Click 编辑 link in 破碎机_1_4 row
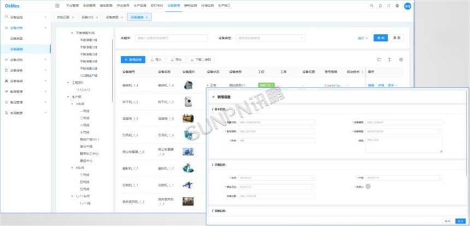Screen dimensions: 470x226 tap(371, 85)
